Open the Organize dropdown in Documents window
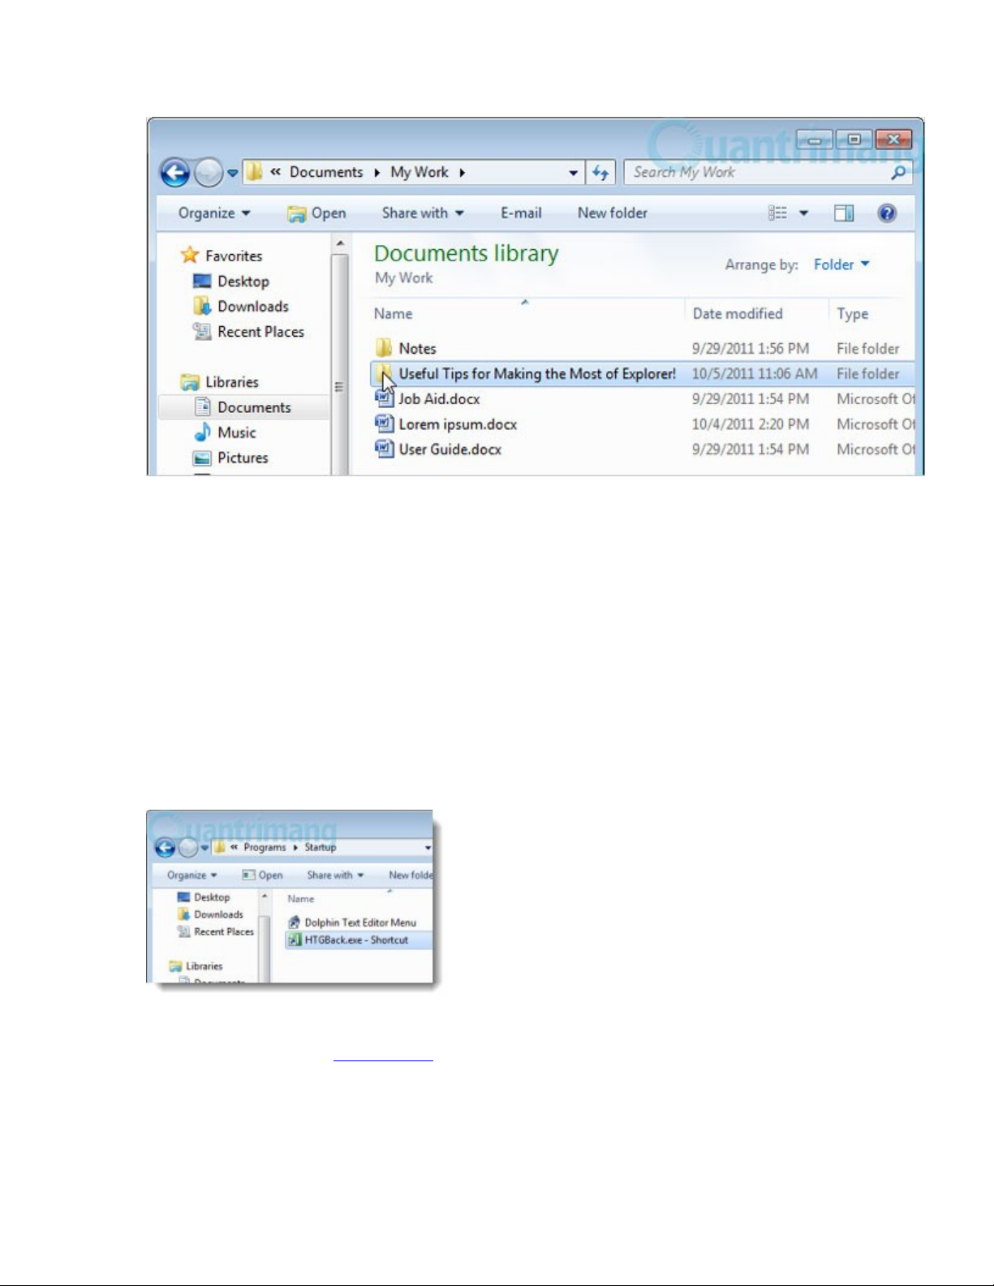This screenshot has width=994, height=1286. [x=214, y=213]
